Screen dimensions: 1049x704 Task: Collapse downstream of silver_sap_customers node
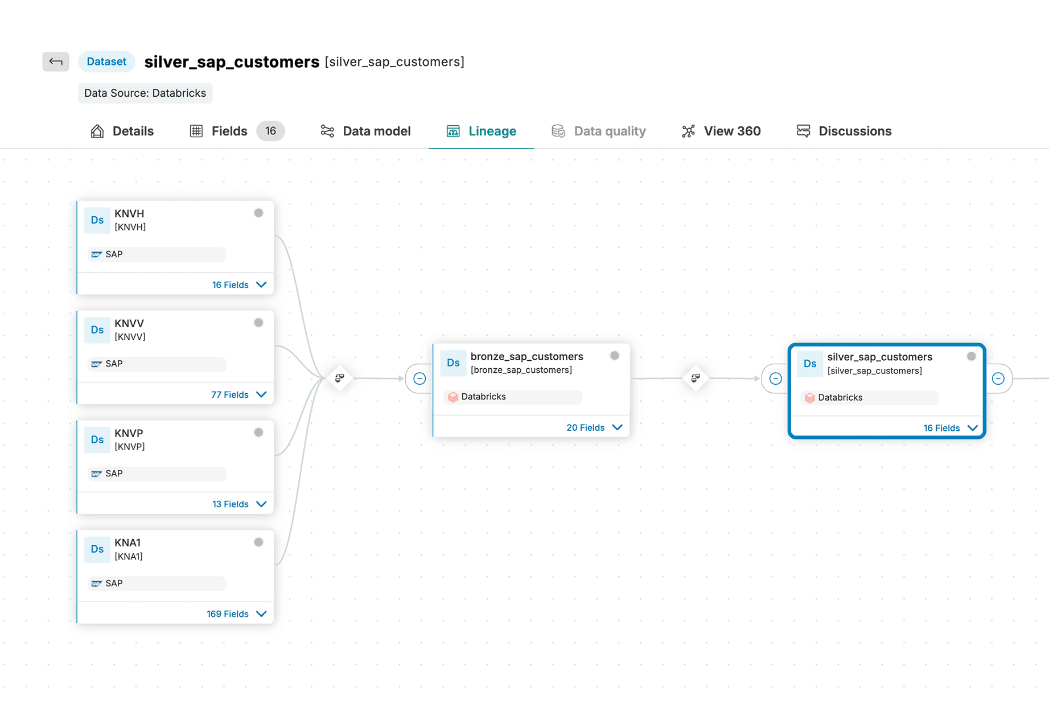[998, 379]
